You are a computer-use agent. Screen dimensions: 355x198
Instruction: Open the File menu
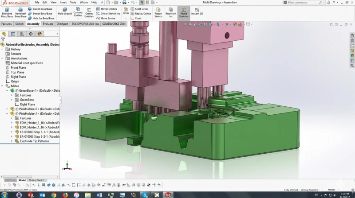pos(37,2)
